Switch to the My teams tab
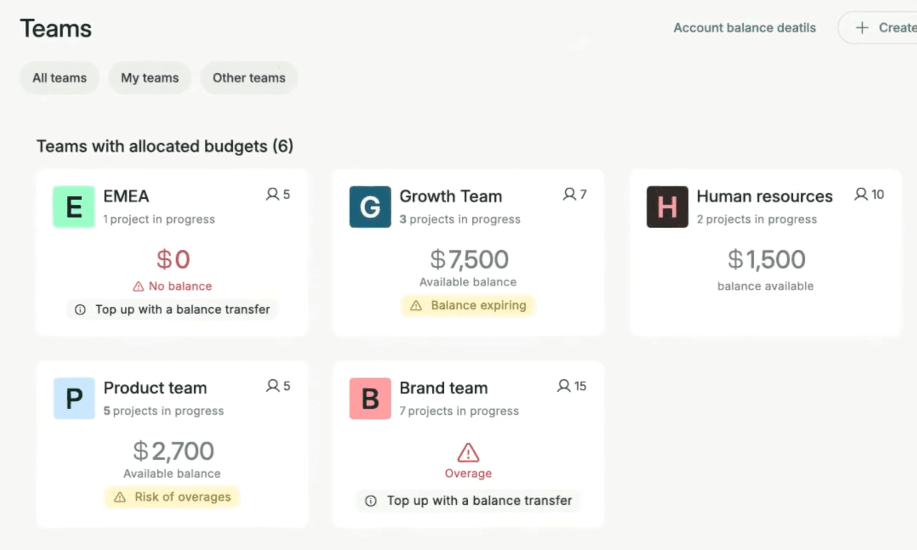Image resolution: width=917 pixels, height=550 pixels. (x=150, y=78)
